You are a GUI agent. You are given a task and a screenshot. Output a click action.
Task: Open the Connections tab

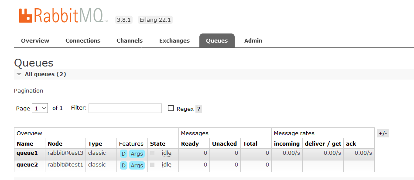[83, 40]
